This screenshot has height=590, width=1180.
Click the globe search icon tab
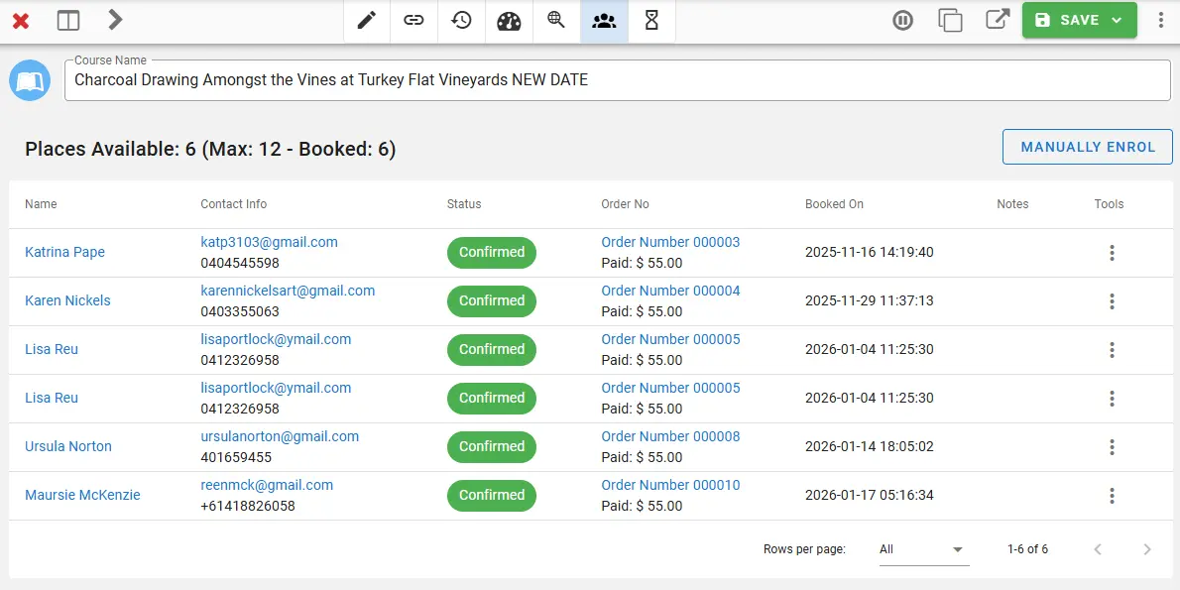(556, 21)
